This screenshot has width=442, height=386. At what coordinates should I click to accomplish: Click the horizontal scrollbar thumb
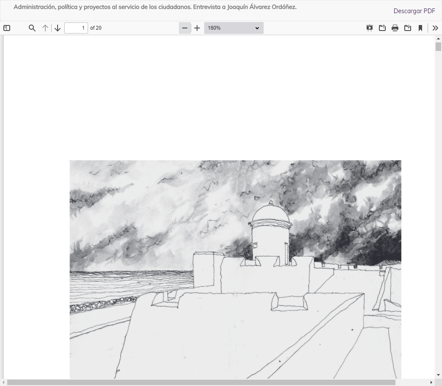201,382
